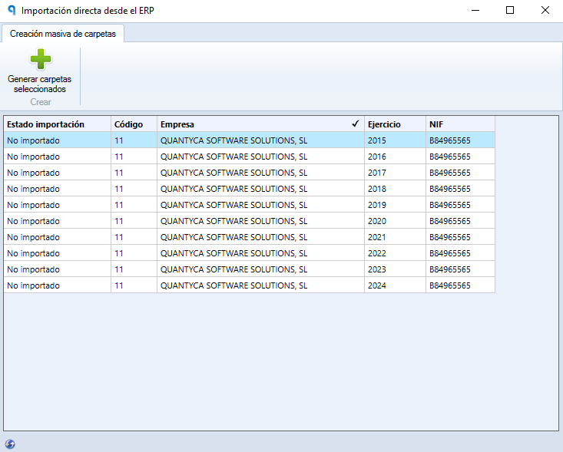This screenshot has height=452, width=563.
Task: Select ejercicio 2021 cell
Action: (395, 237)
